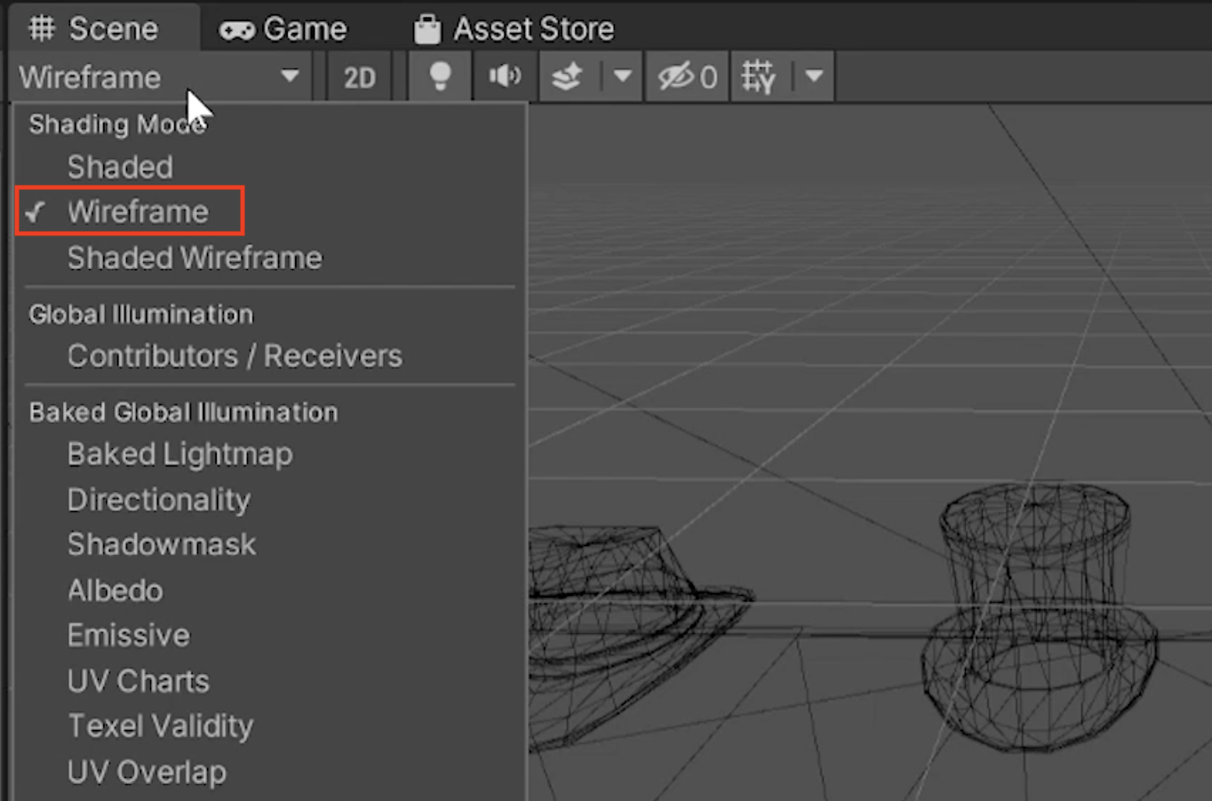
Task: Click the hidden objects eye icon
Action: [687, 77]
